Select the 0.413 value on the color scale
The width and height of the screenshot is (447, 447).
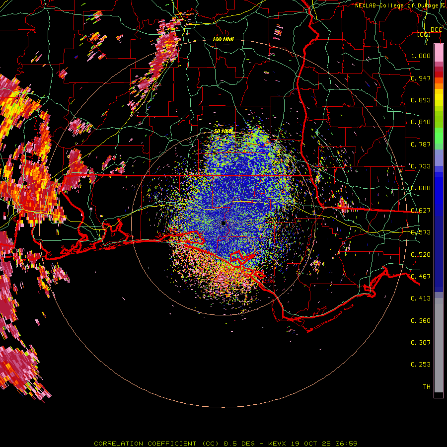[x=421, y=298]
